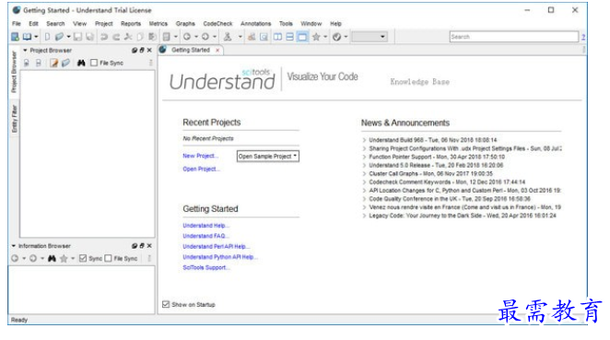Float the Project Browser panel

(142, 50)
